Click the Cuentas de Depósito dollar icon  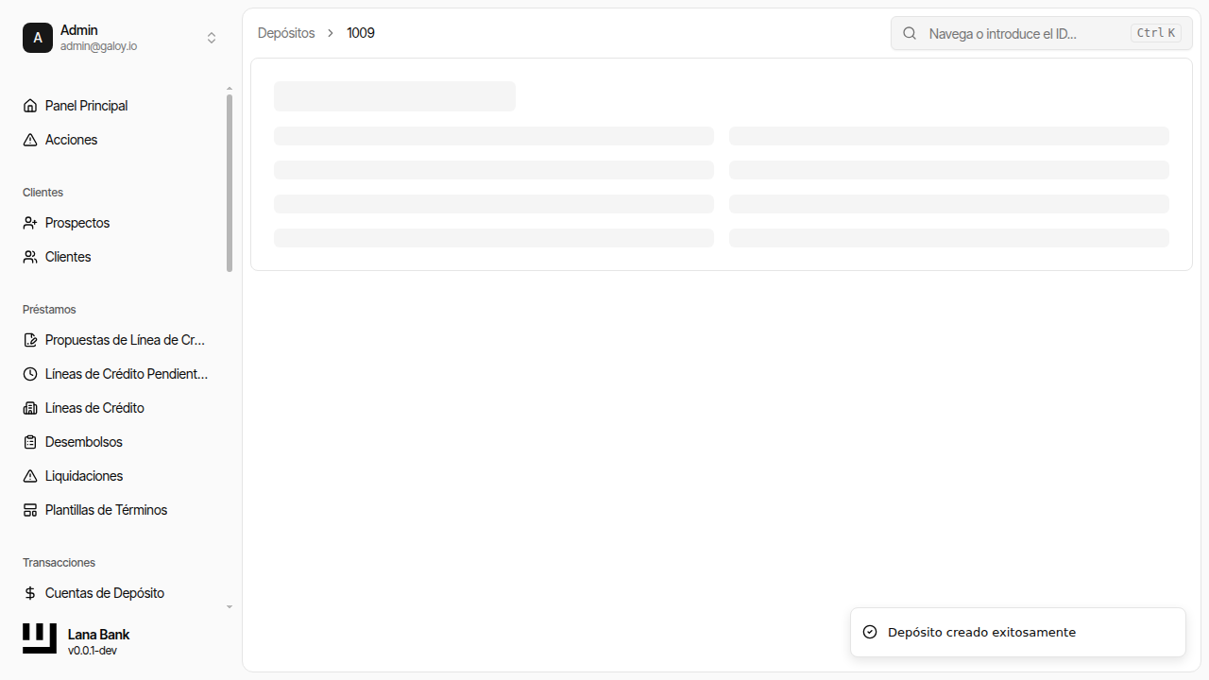(30, 593)
